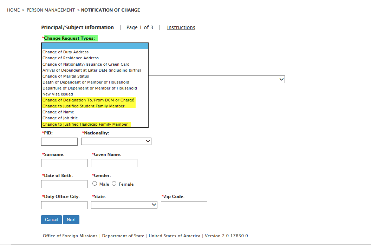Focus the Surname text field

point(64,163)
